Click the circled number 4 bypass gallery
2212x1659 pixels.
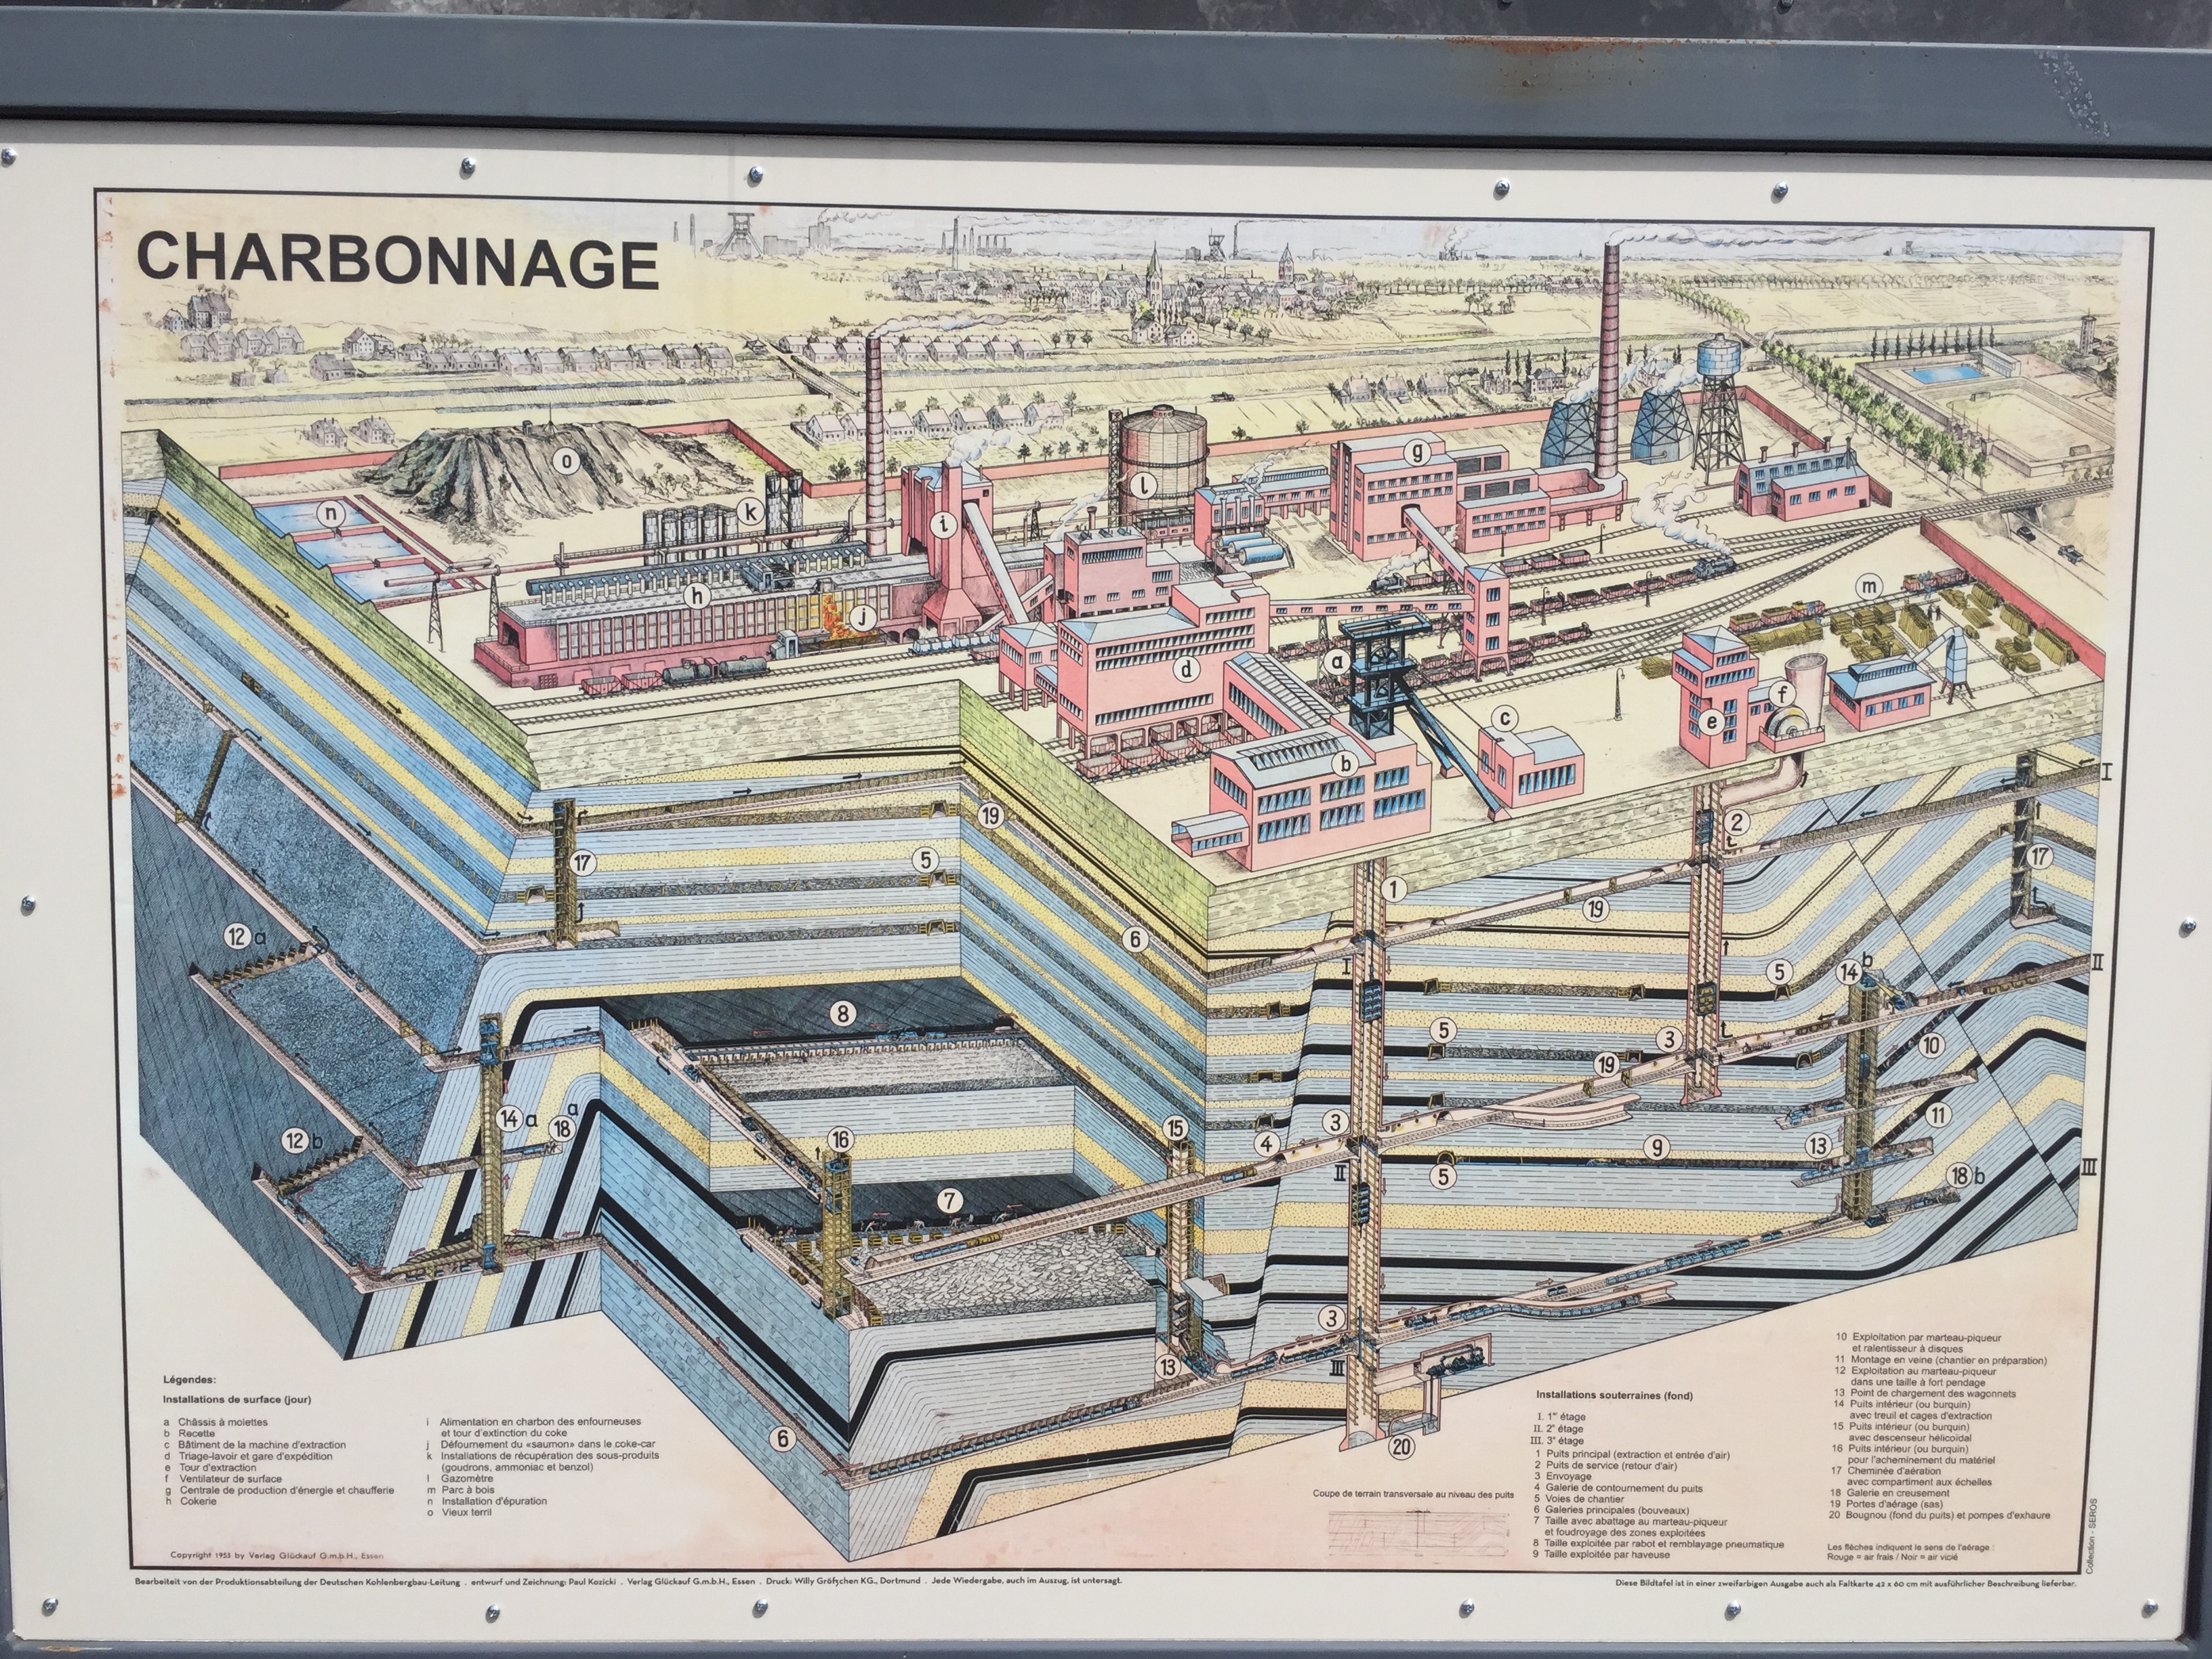tap(1267, 1144)
